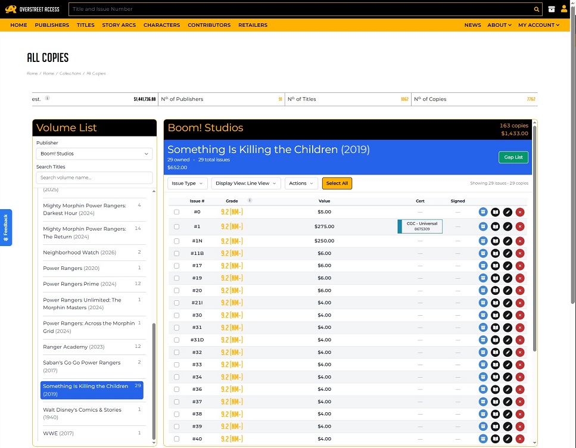The image size is (576, 448).
Task: Click the issues table scrollbar
Action: 534,239
